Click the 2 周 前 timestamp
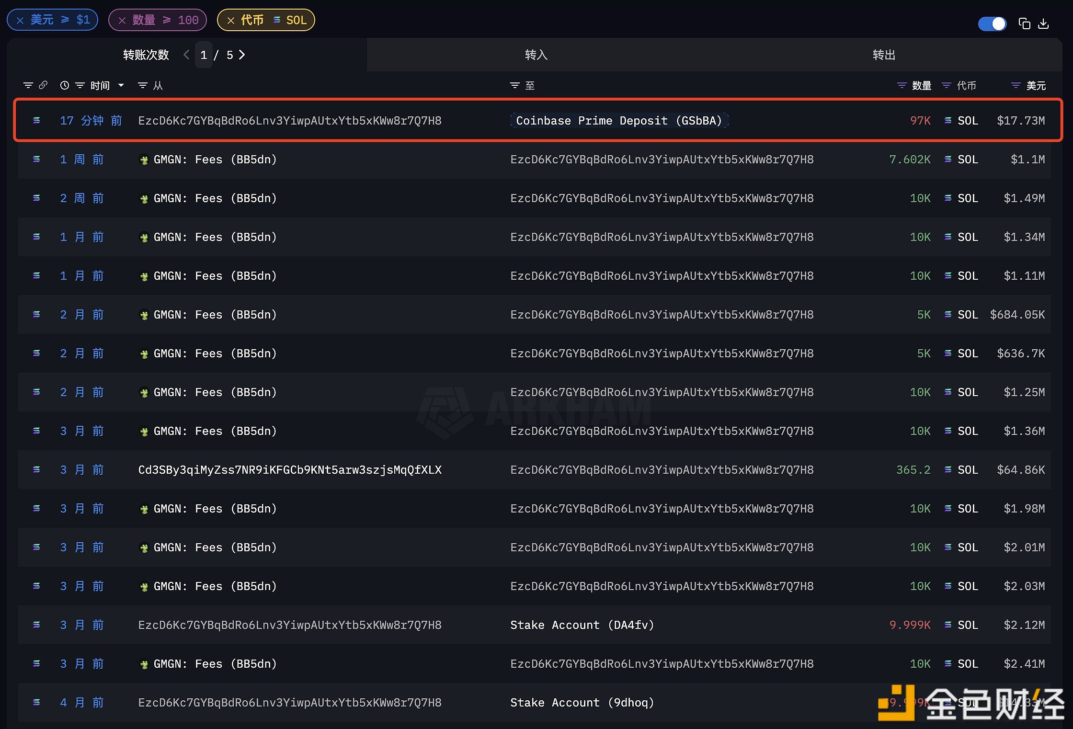The image size is (1073, 729). click(x=81, y=198)
